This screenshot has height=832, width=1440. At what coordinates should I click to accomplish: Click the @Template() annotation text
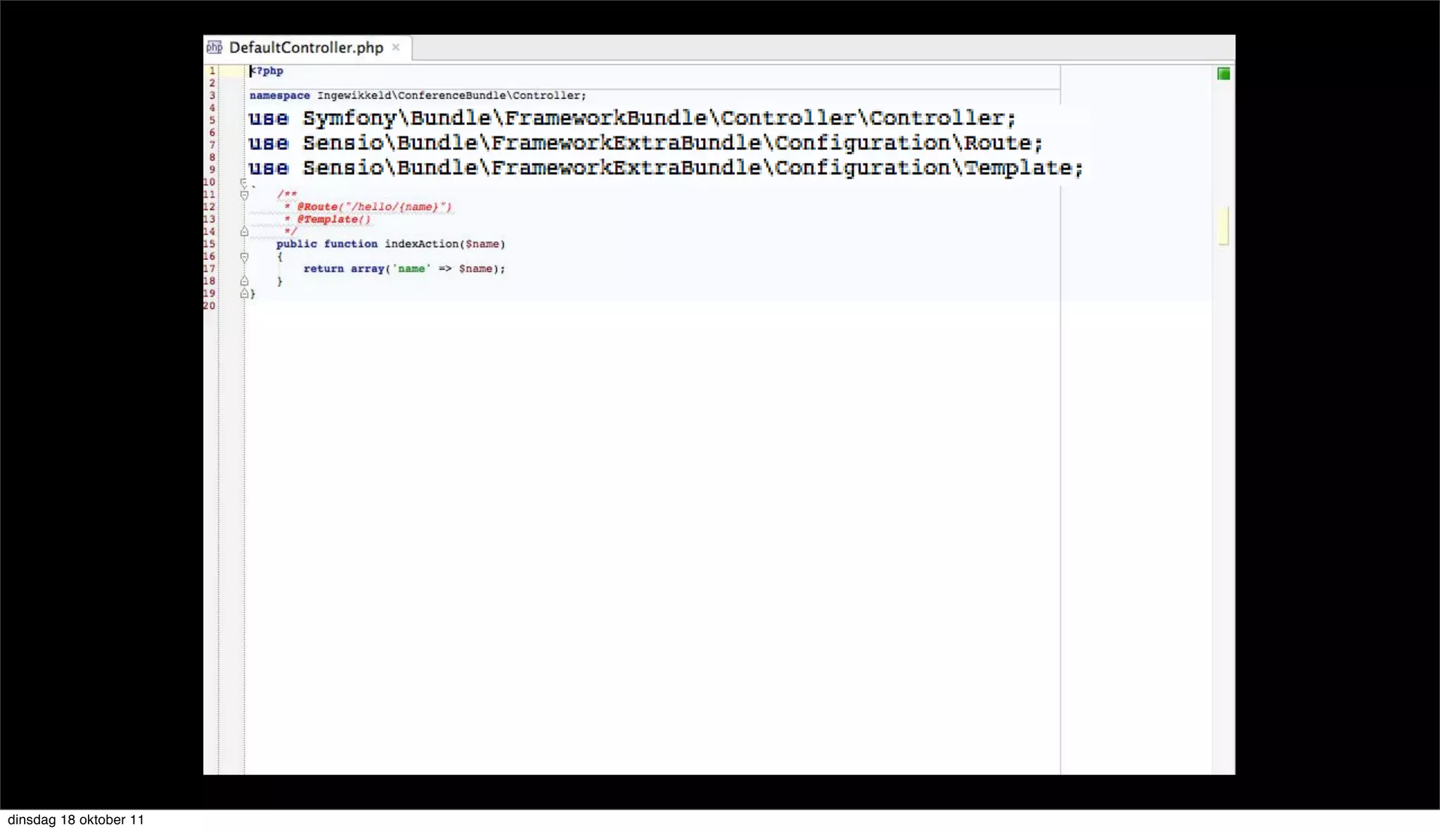coord(333,219)
